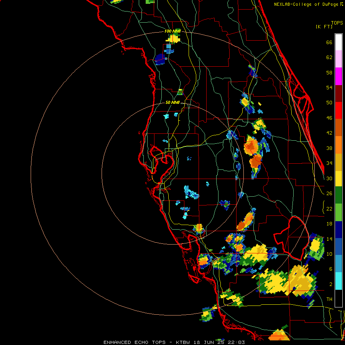
Task: Select the light pink legend swatch
Action: [338, 59]
